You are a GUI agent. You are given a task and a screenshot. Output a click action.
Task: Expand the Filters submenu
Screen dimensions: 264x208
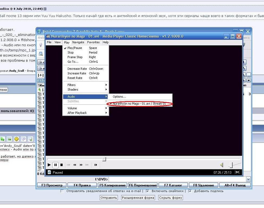(86, 85)
